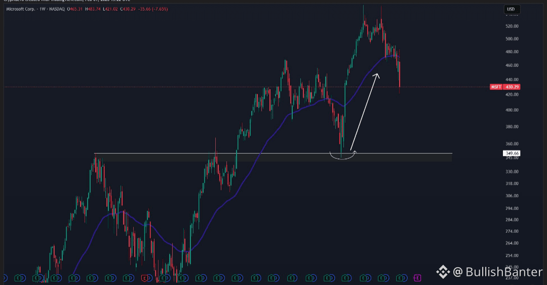547x285 pixels.
Task: Click 306.00 on the price axis
Action: [x=512, y=196]
